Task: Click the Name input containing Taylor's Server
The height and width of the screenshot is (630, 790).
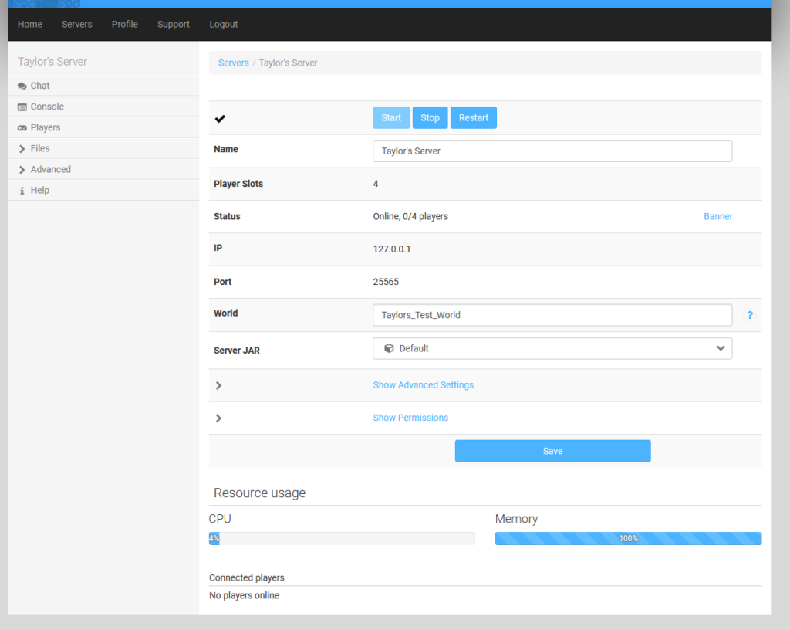Action: tap(552, 151)
